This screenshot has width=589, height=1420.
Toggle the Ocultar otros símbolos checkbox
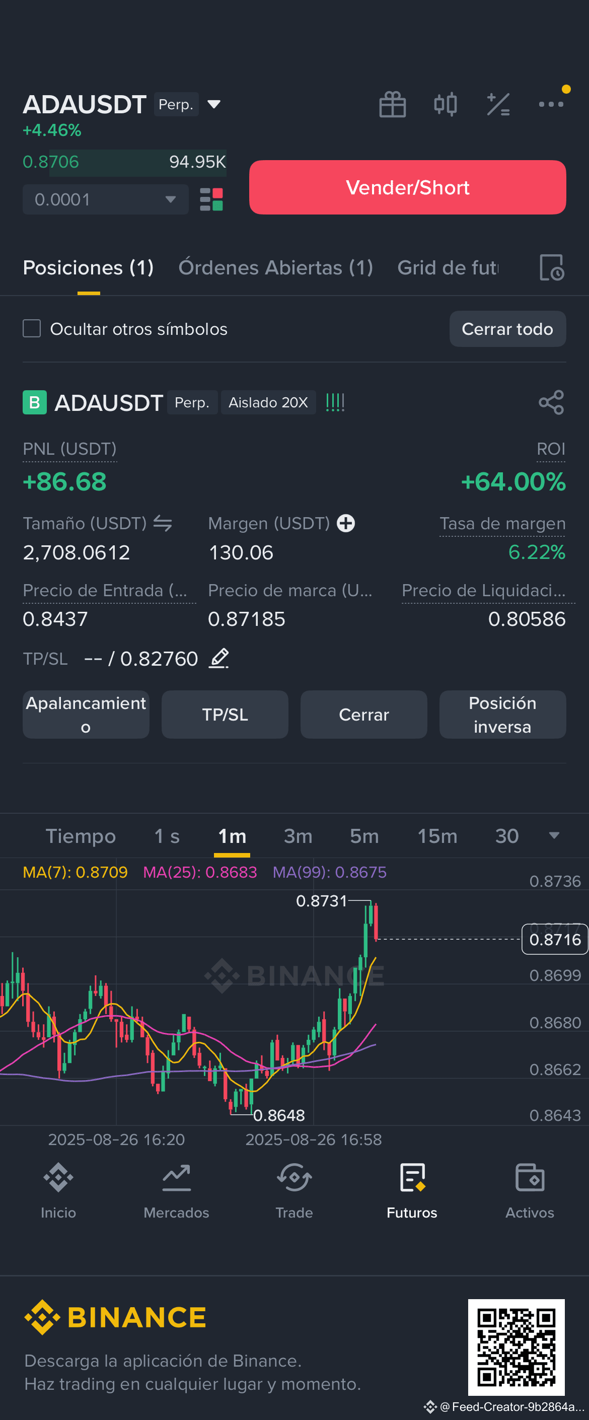coord(32,328)
